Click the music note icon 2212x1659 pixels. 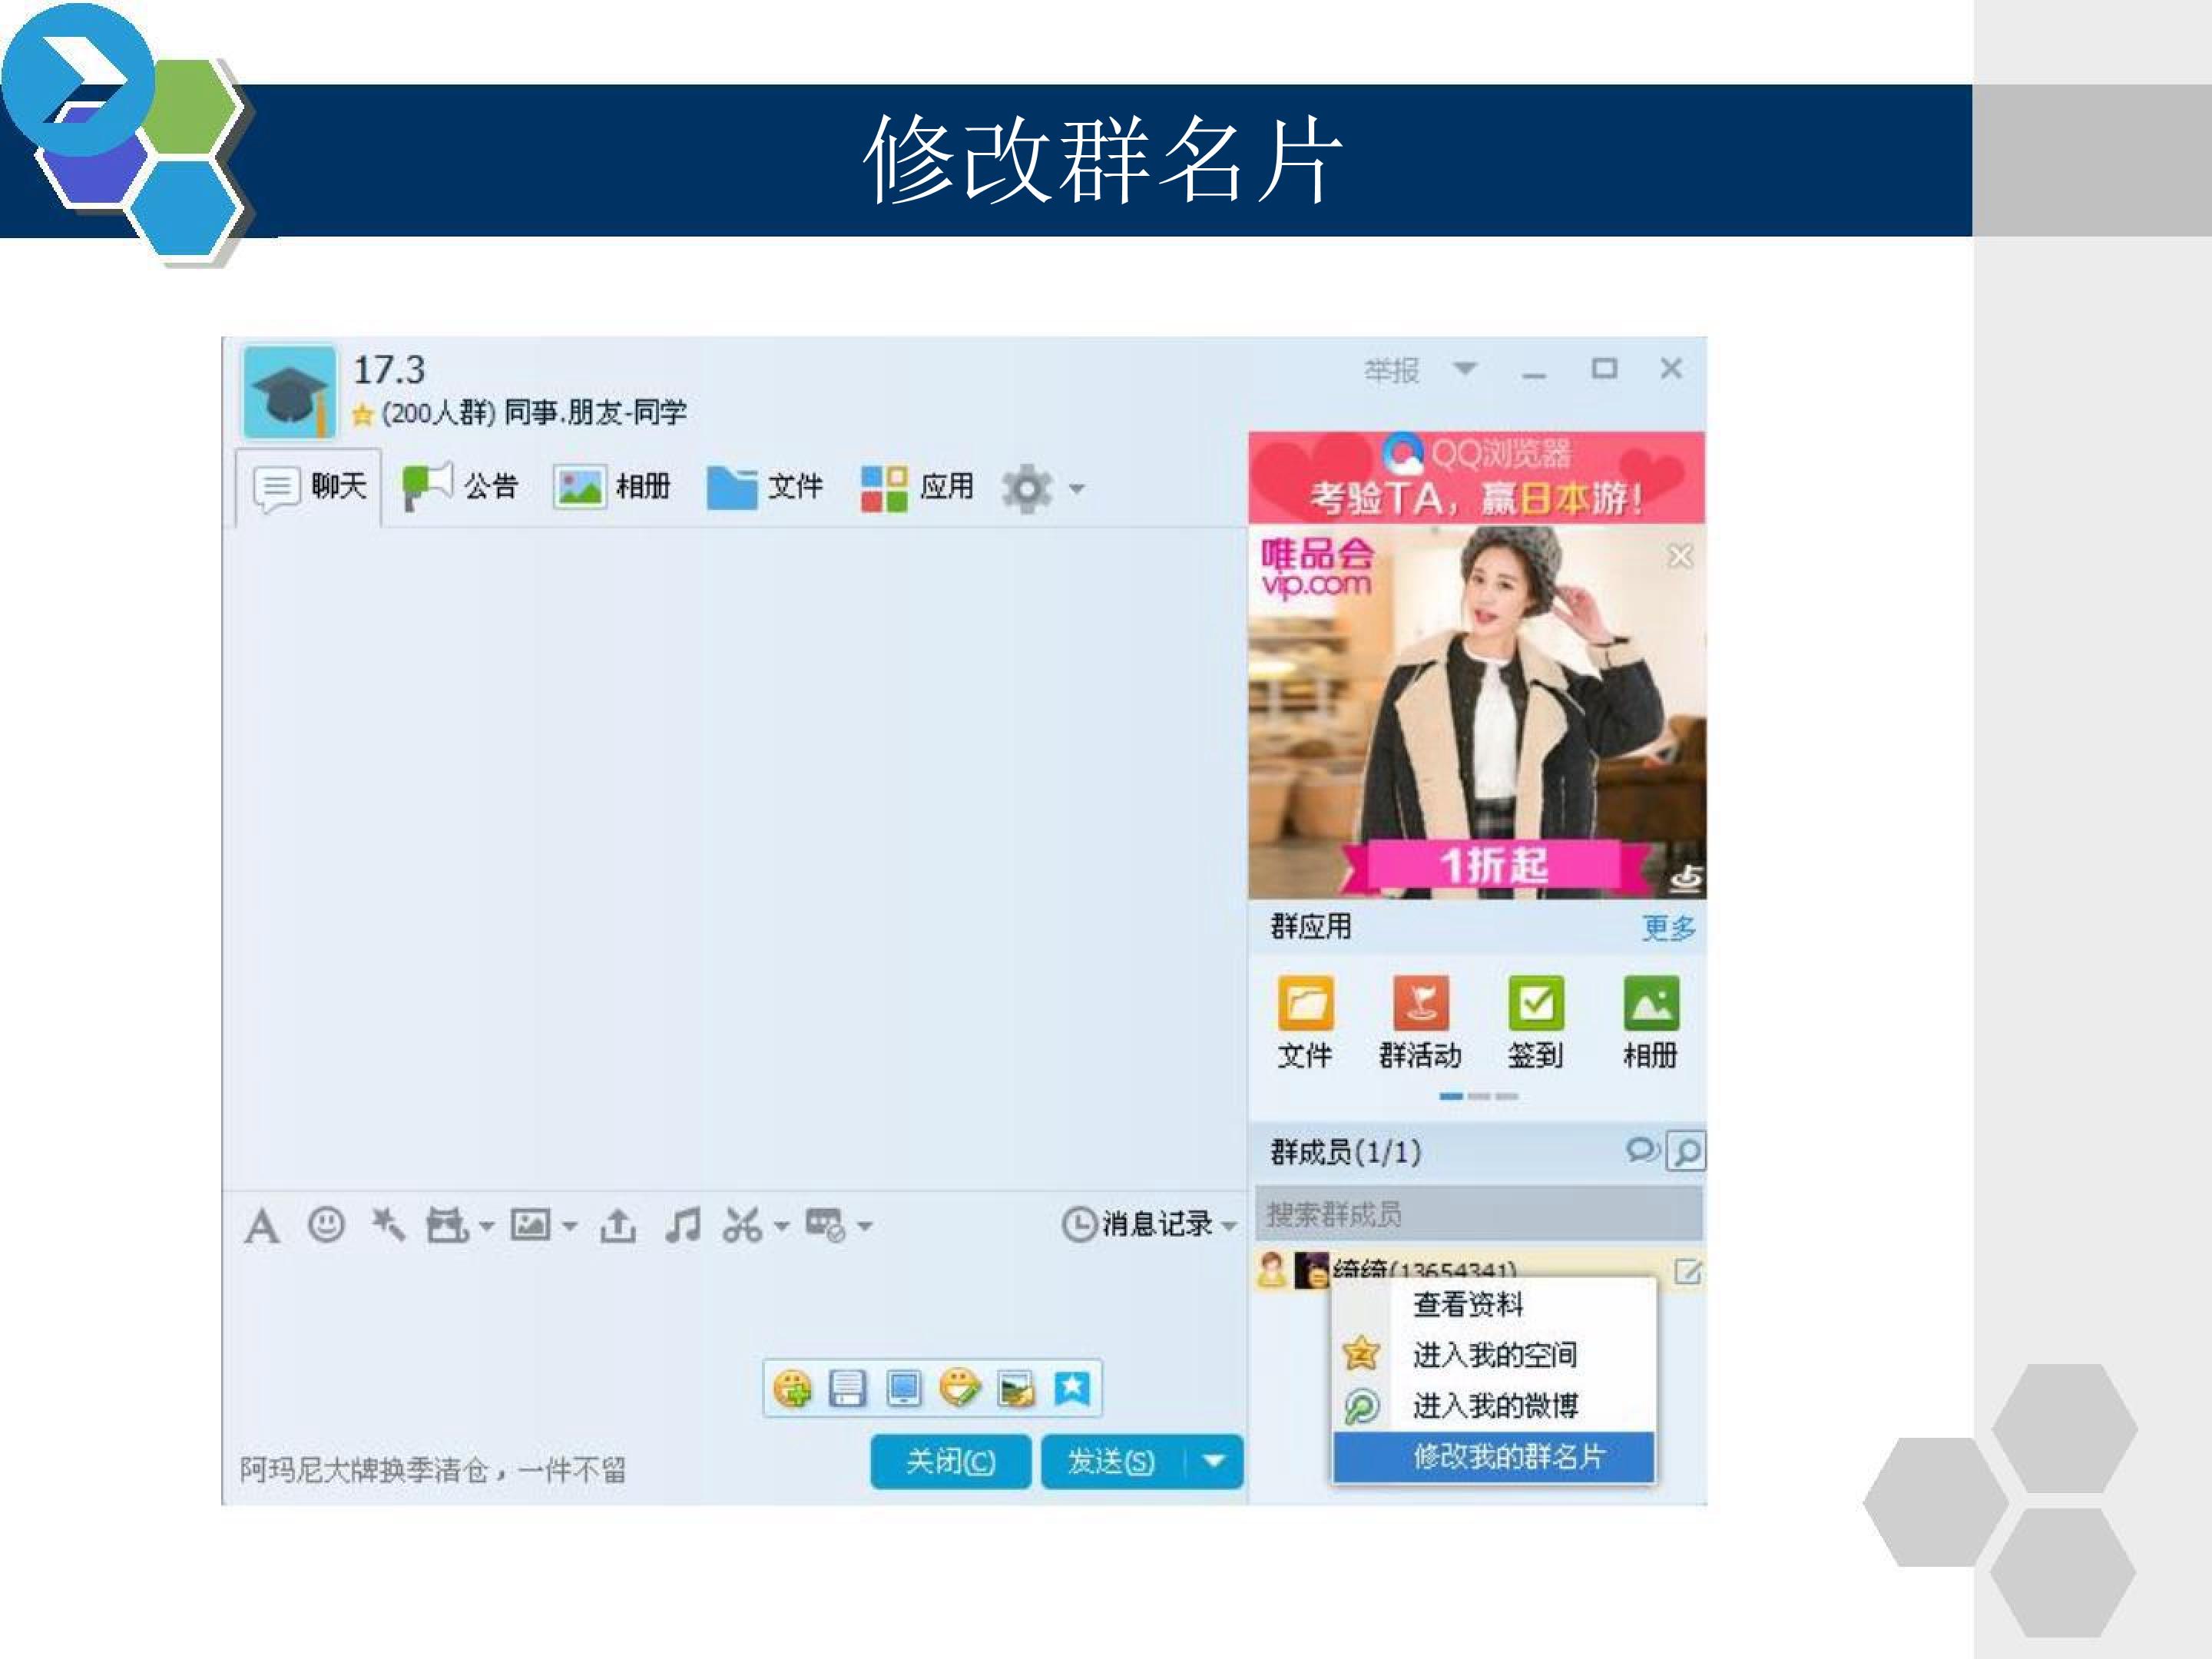(x=683, y=1224)
